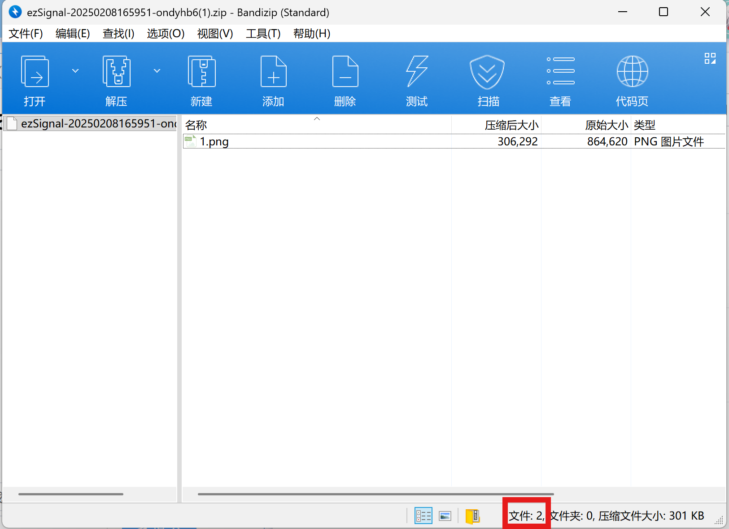Click the New archive (新建) icon

201,71
